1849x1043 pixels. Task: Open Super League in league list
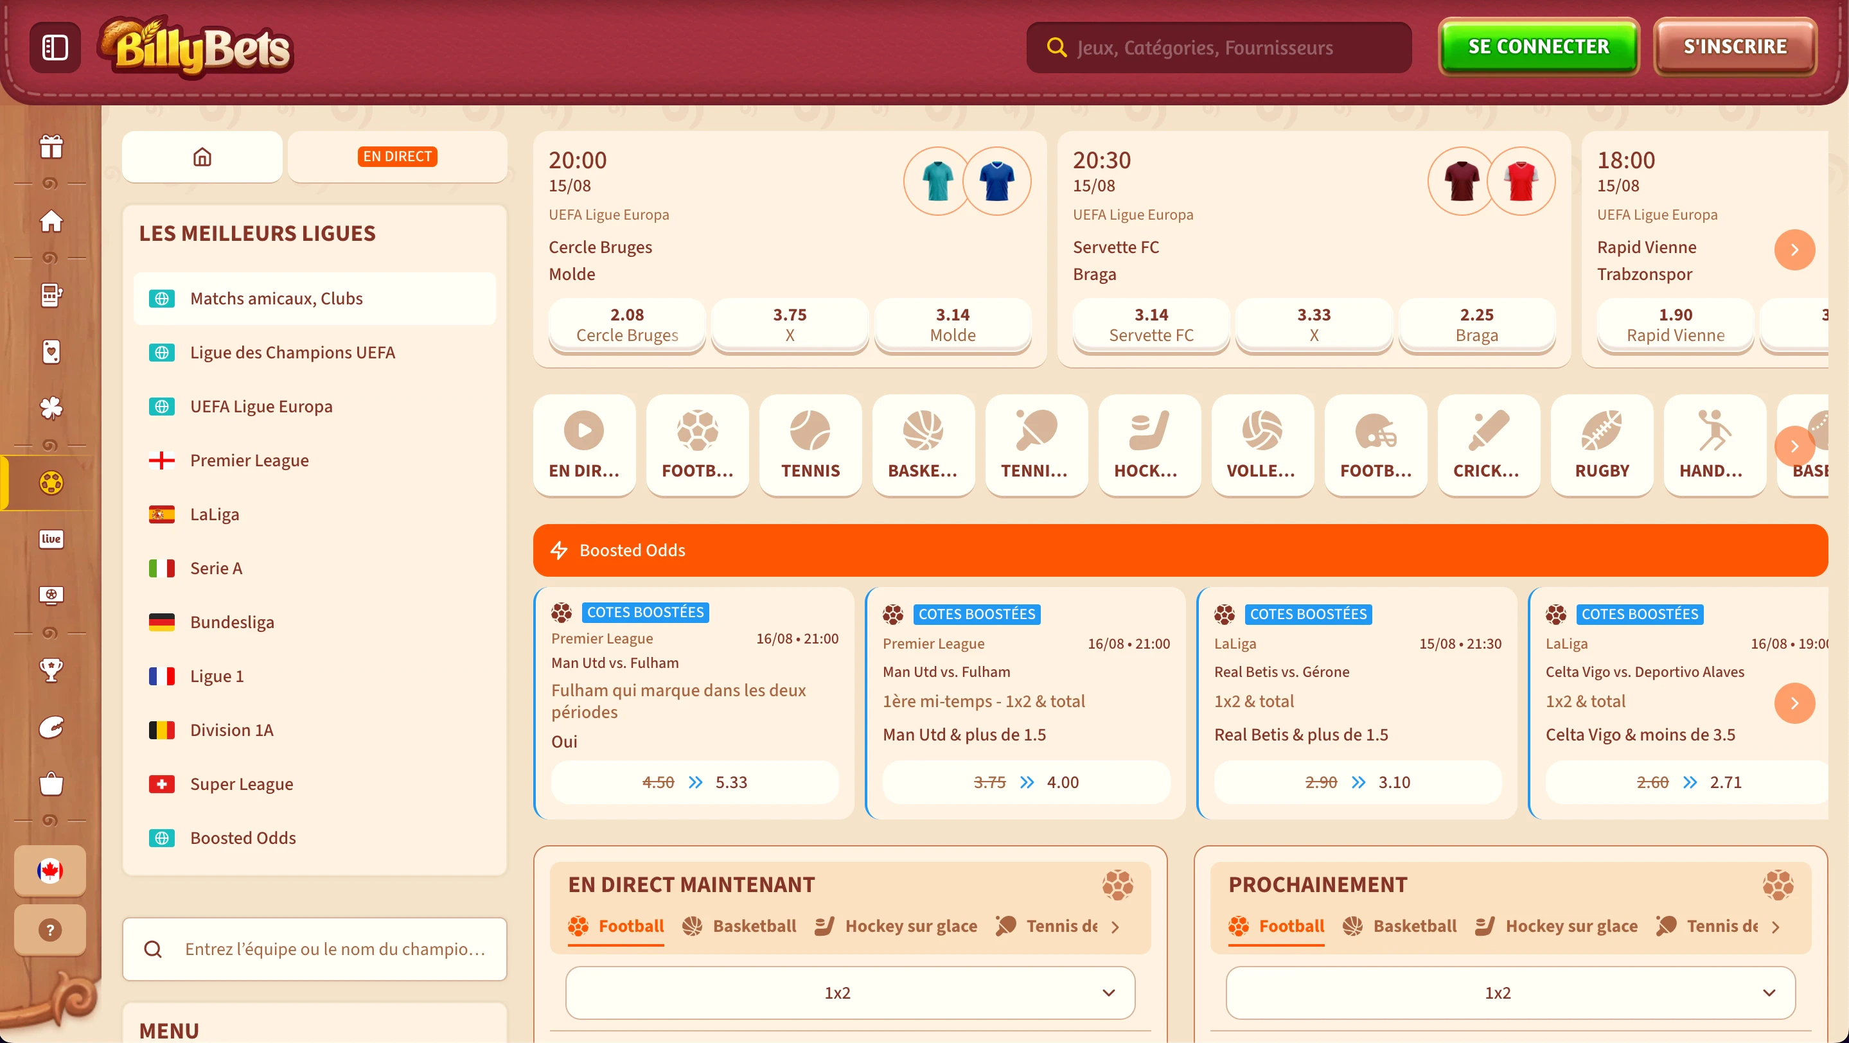[x=314, y=784]
